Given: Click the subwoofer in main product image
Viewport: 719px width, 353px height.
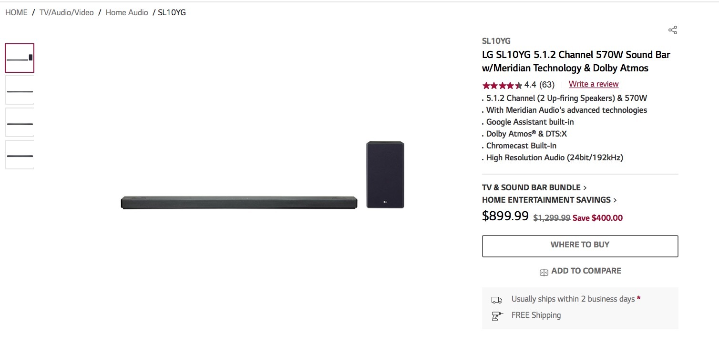Looking at the screenshot, I should tap(385, 175).
